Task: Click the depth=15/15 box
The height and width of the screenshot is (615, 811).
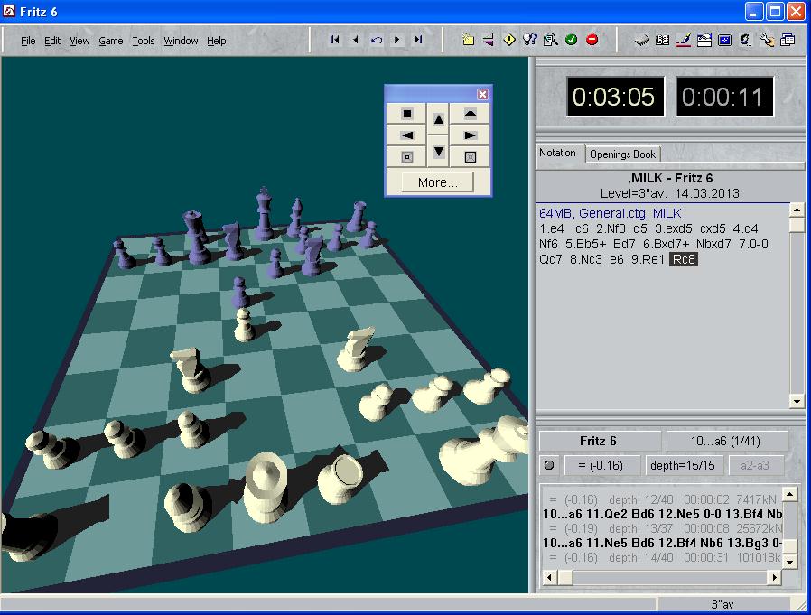Action: [683, 465]
